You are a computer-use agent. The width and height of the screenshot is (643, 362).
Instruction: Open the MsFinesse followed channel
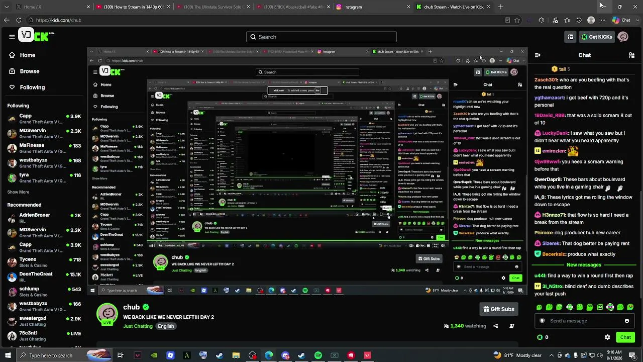tap(44, 148)
